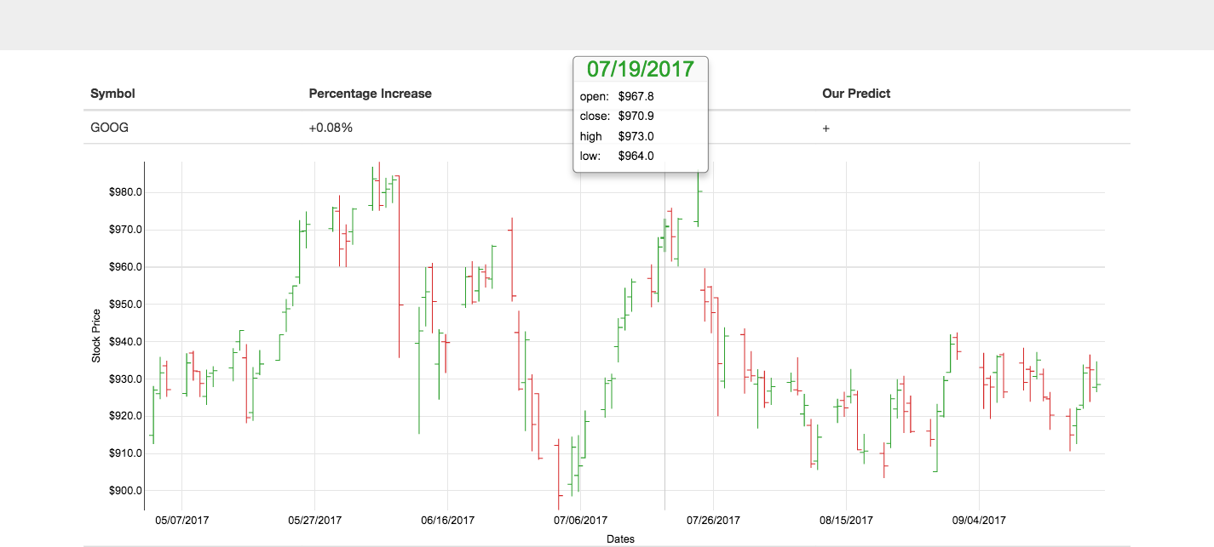
Task: Click the 07/26/2017 x-axis date label
Action: point(714,520)
